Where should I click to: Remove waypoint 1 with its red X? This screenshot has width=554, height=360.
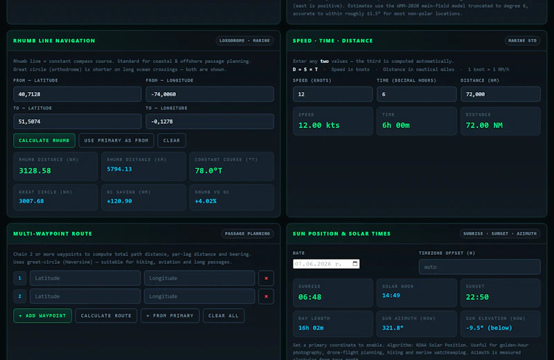pyautogui.click(x=266, y=278)
